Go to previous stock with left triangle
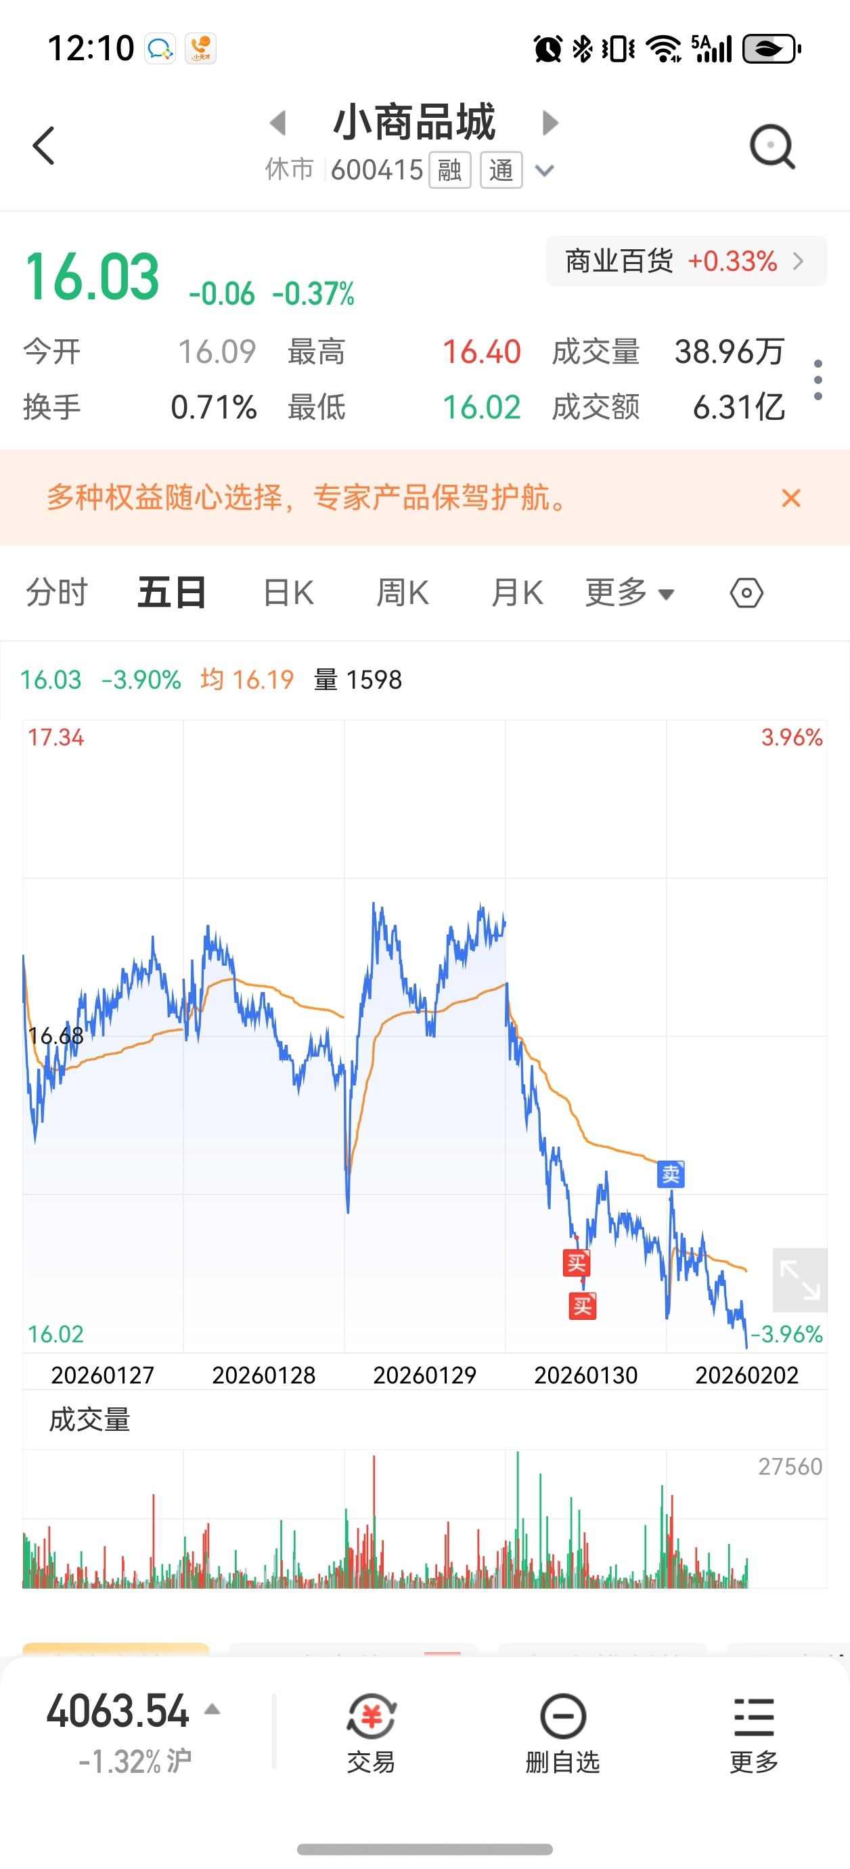The width and height of the screenshot is (850, 1869). [x=277, y=123]
